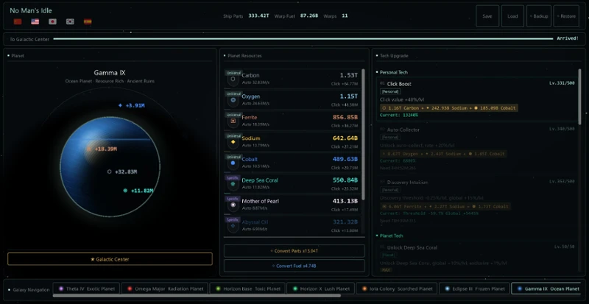Viewport: 589px width, 304px height.
Task: Select the Discovery Intuition tech upgrade
Action: pyautogui.click(x=477, y=201)
